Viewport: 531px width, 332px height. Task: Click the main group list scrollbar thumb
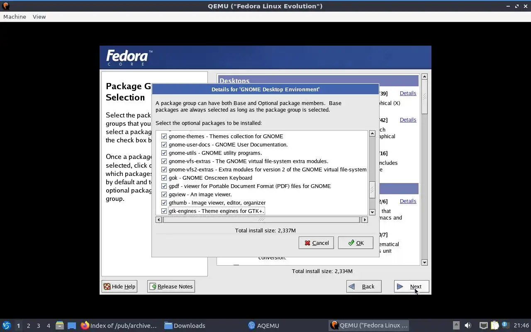point(424,97)
